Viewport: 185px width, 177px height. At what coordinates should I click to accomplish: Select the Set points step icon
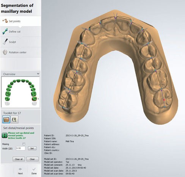coord(5,21)
